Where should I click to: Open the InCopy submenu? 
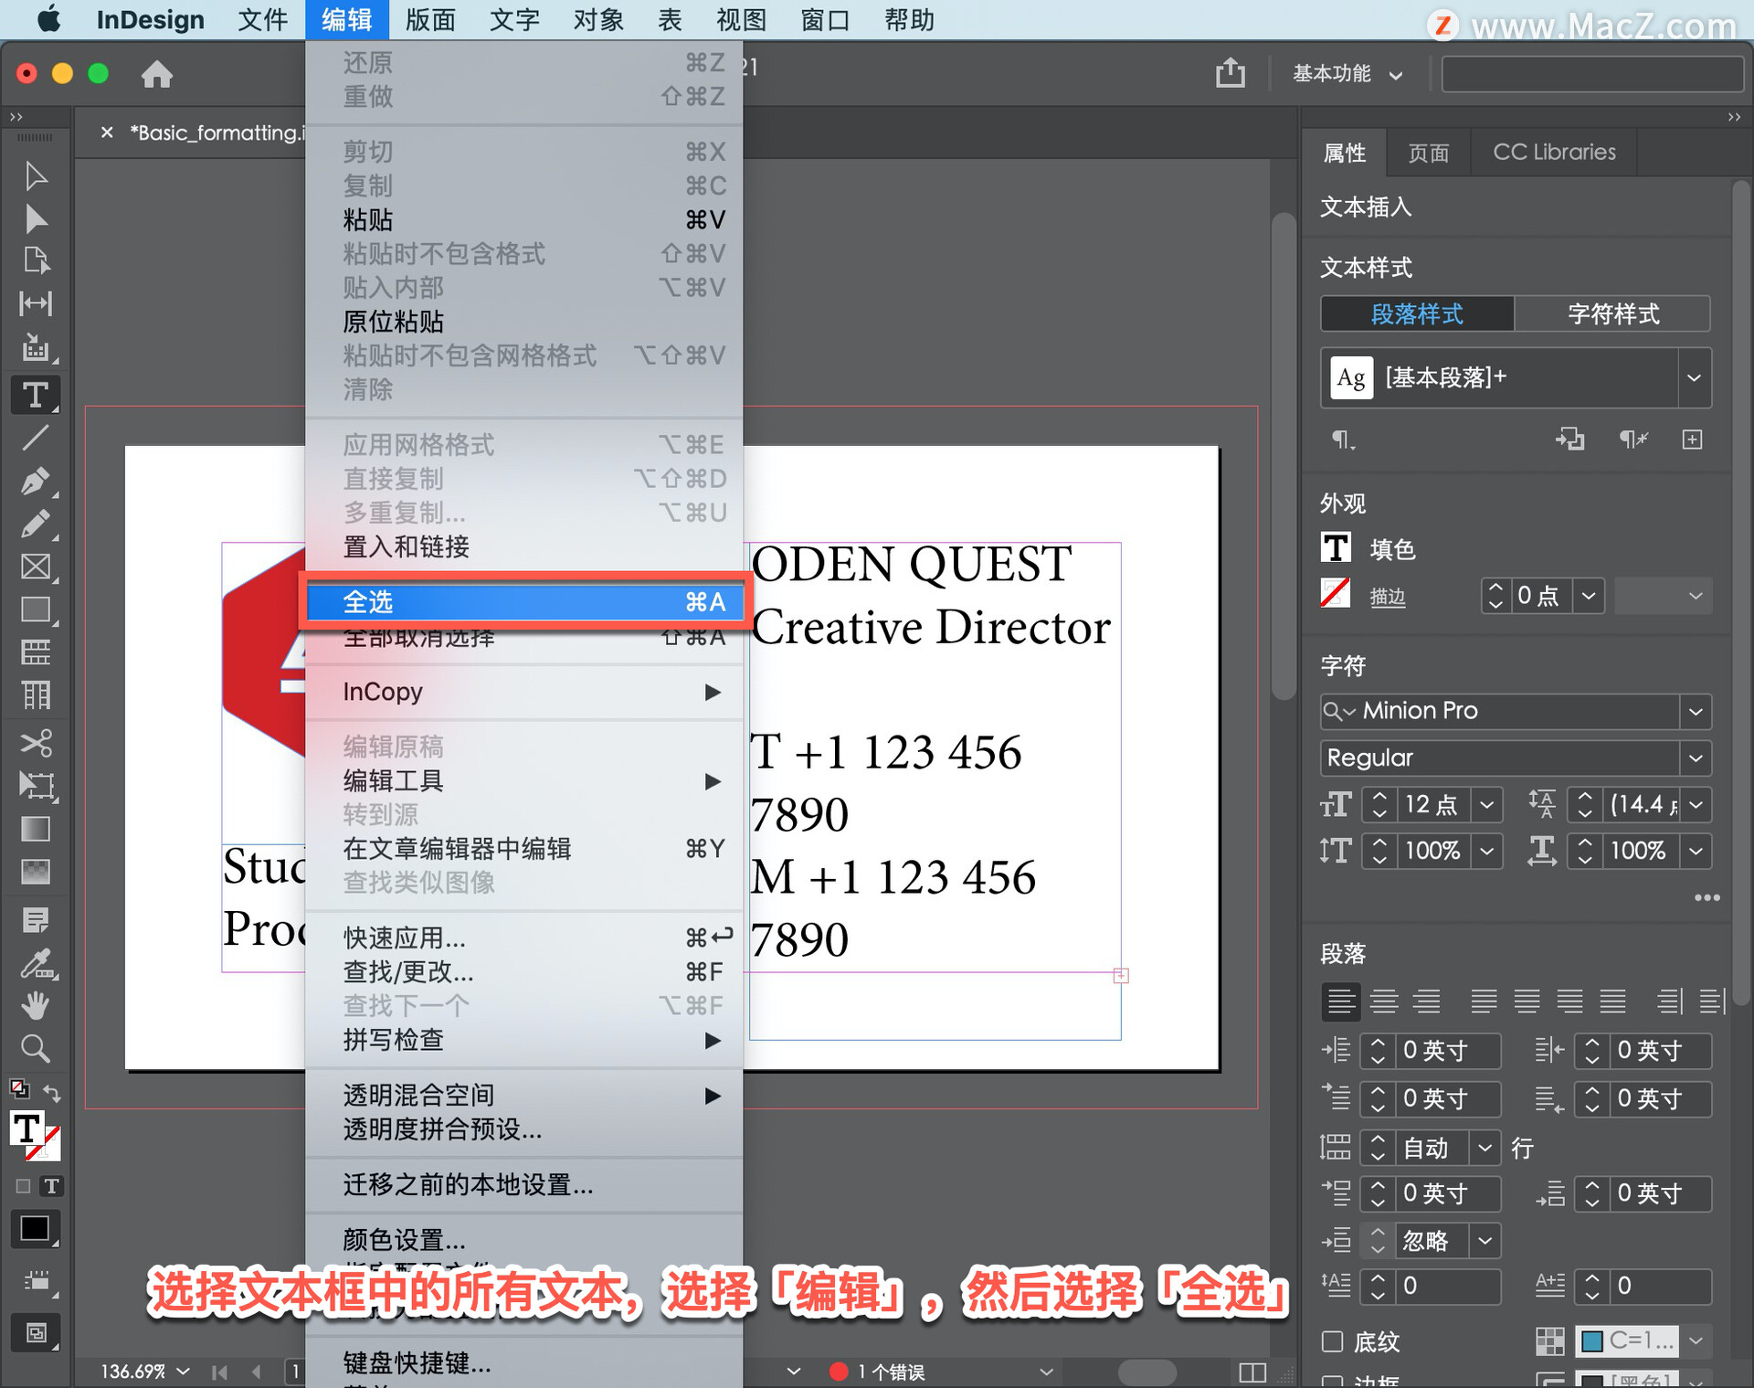point(524,692)
